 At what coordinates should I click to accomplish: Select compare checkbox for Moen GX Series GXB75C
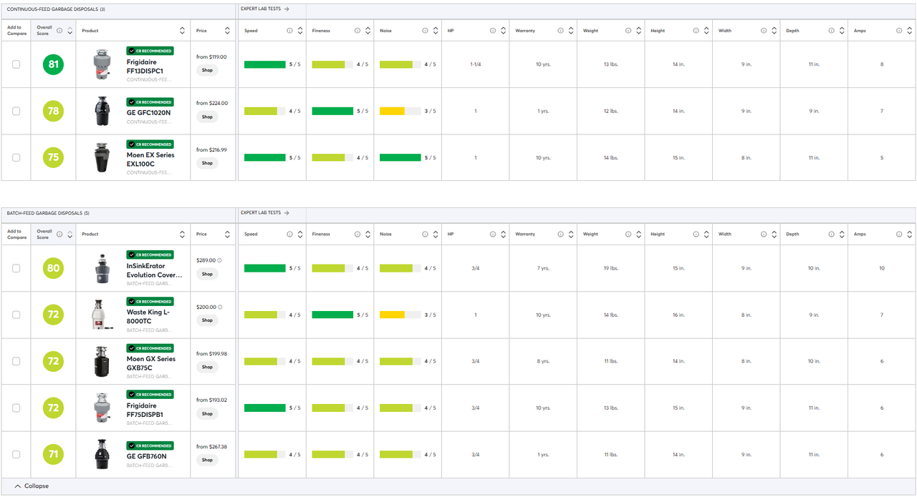16,361
